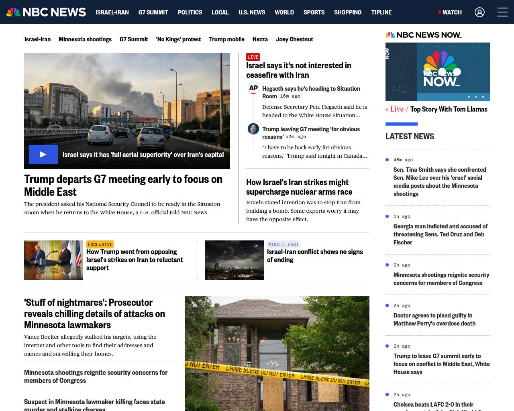
Task: Open Georgia man indicted for threatening senators
Action: coord(441,234)
